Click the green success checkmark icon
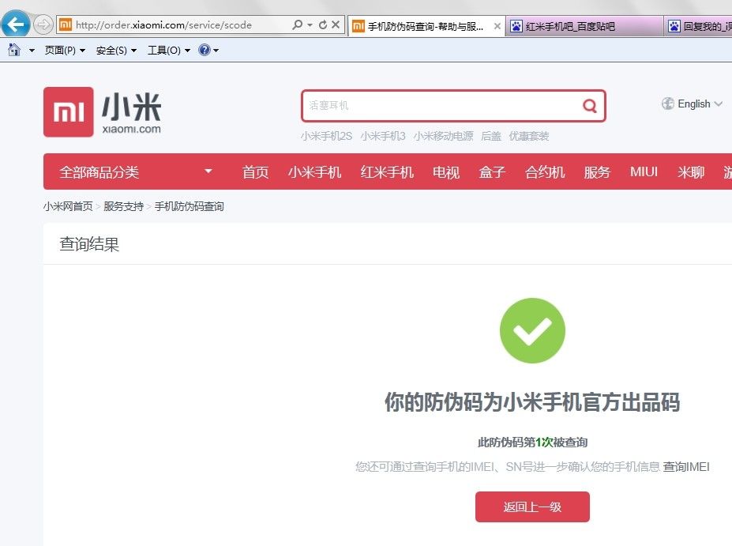 coord(532,331)
